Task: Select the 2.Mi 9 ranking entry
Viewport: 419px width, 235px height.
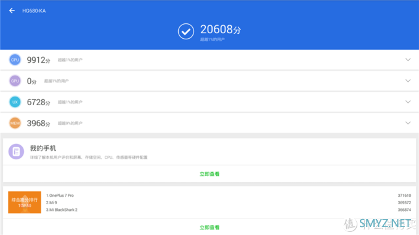Action: (51, 203)
